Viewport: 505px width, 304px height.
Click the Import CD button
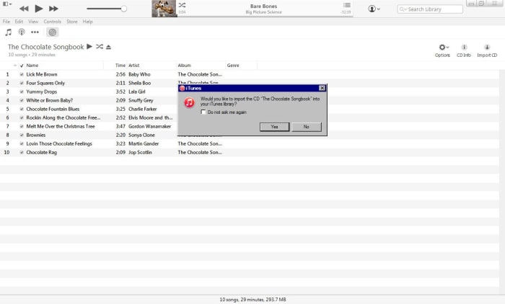coord(487,50)
